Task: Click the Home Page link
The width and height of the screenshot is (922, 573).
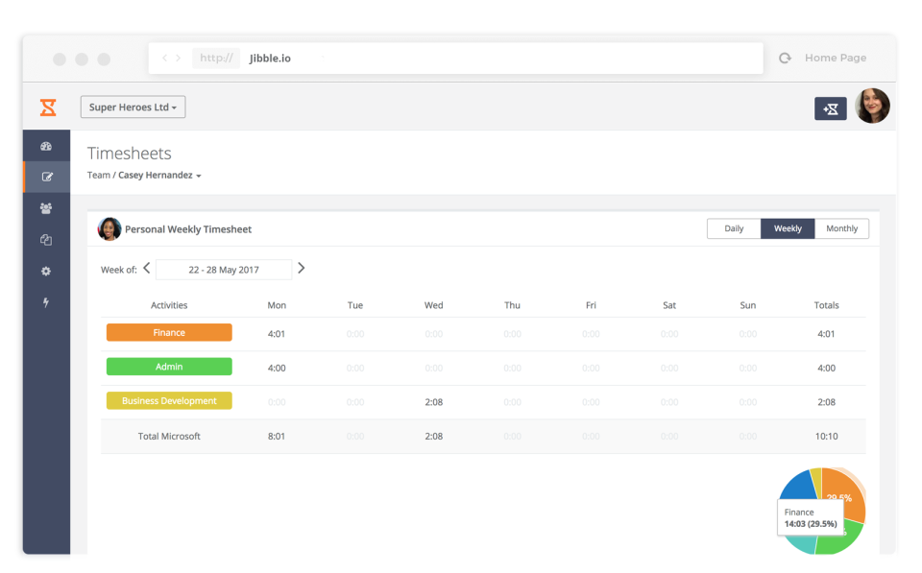Action: click(x=836, y=58)
